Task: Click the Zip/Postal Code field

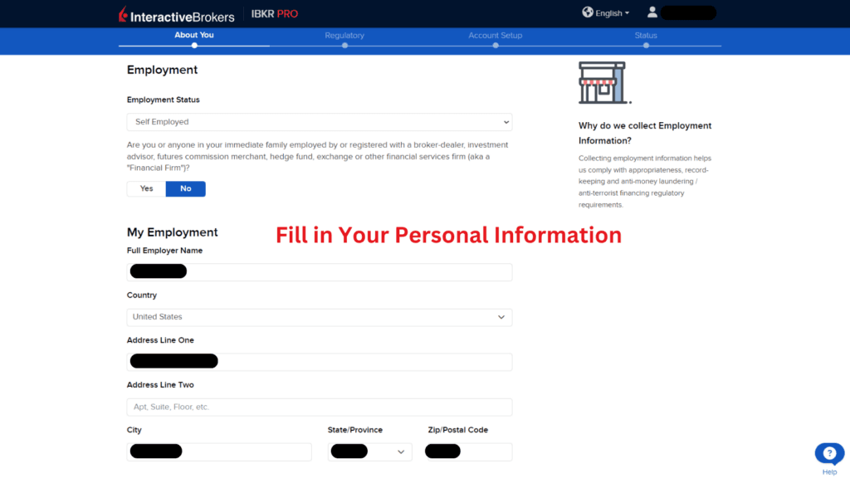Action: pyautogui.click(x=467, y=451)
